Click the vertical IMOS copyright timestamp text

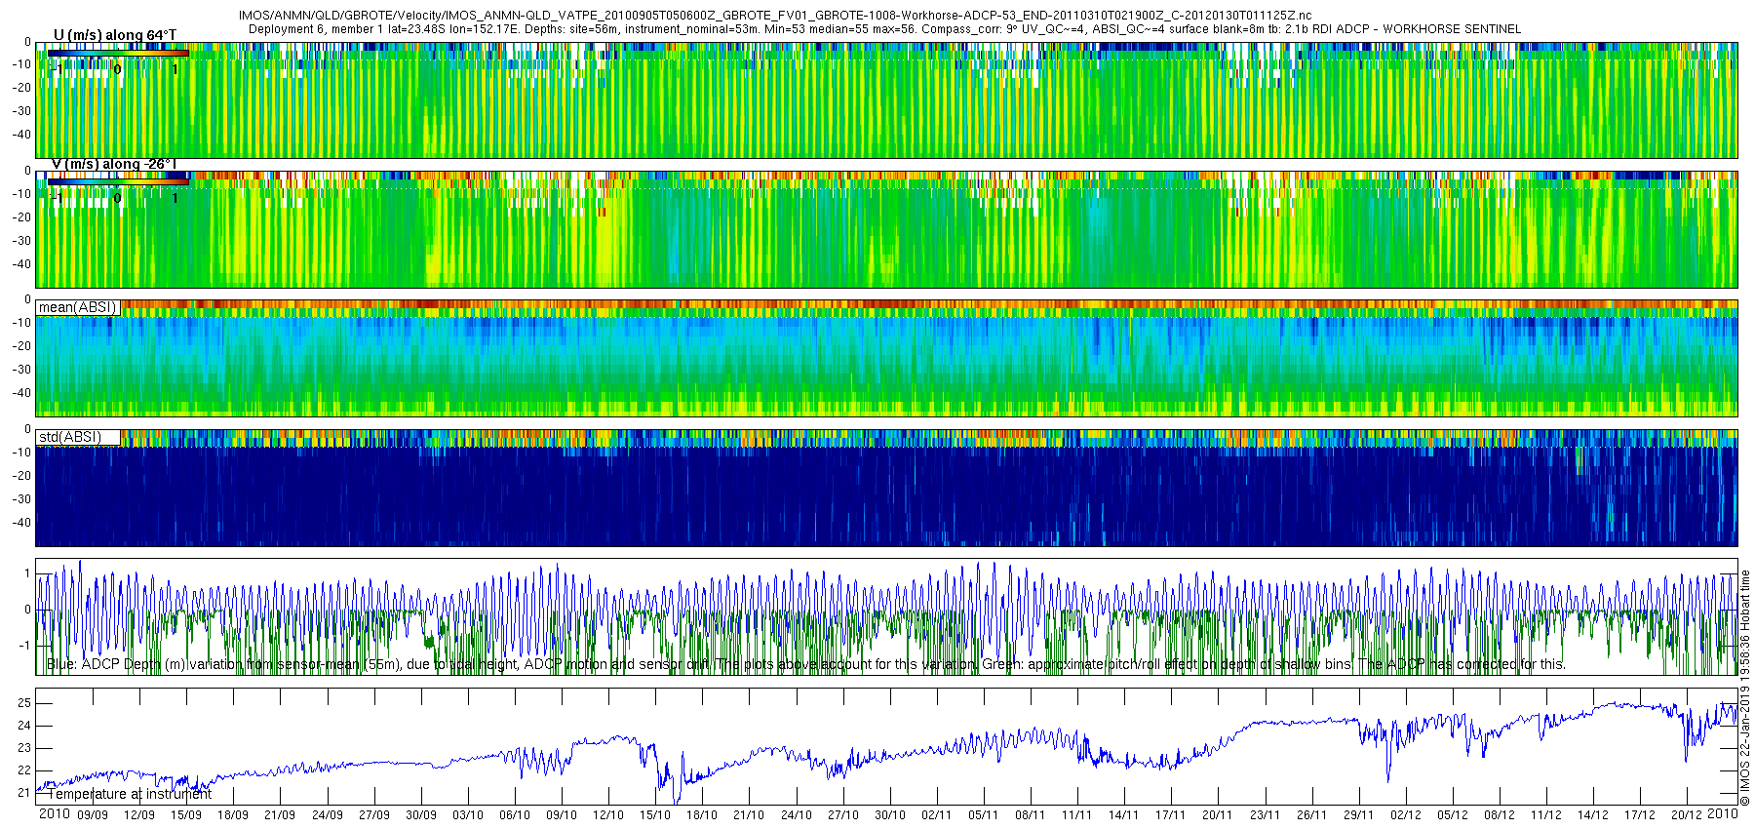(1745, 694)
